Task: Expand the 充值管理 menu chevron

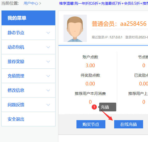Action: [48, 76]
